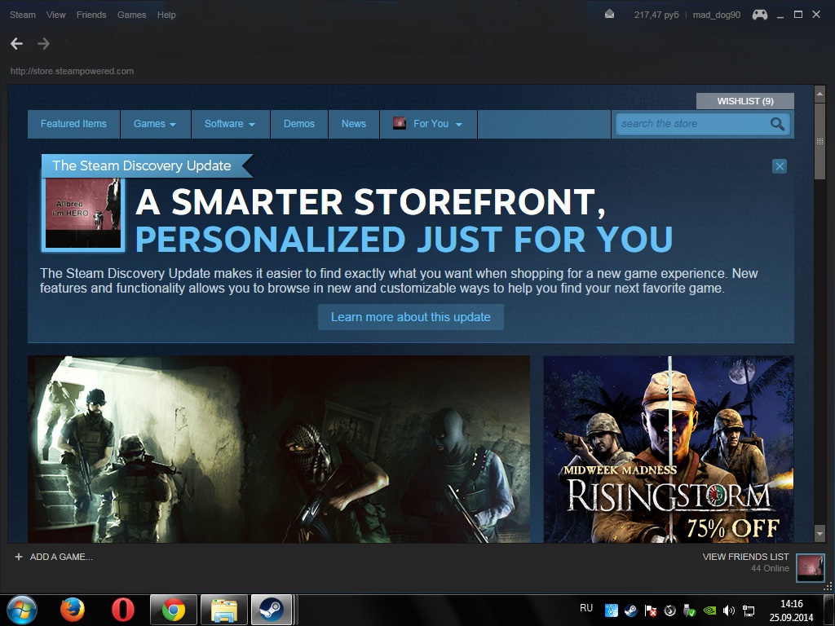
Task: Click the search the store field
Action: coord(689,124)
